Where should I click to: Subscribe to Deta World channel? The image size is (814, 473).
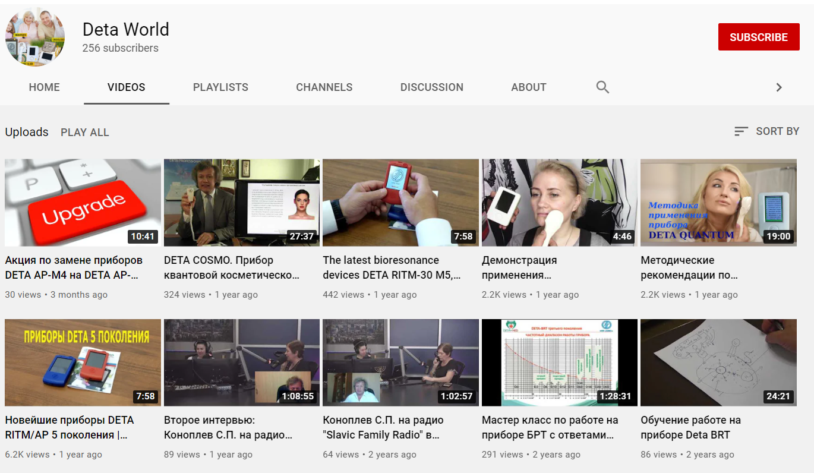(x=759, y=37)
